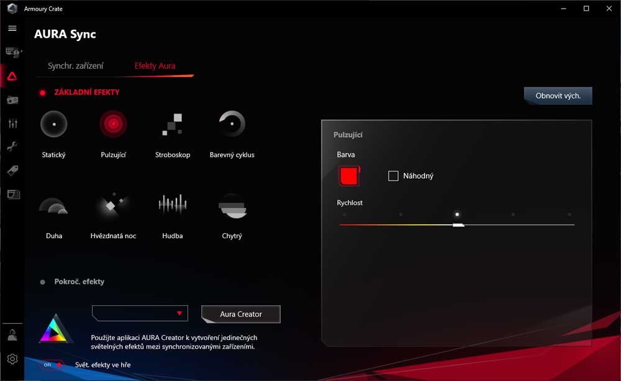Minimize the Armoury Crate window
Viewport: 621px width, 381px height.
click(564, 8)
